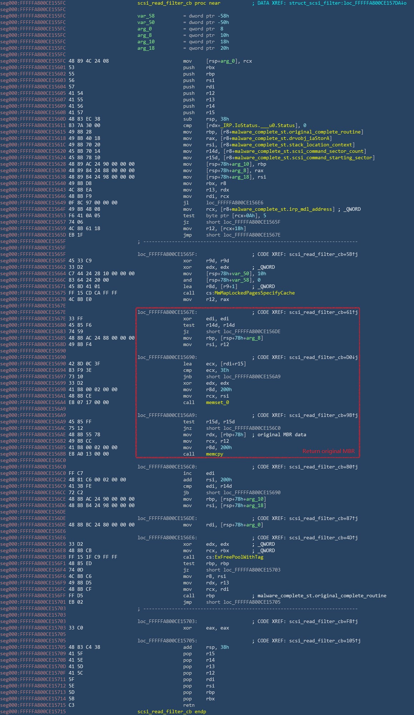Click the scsi_read_filter_cb endp line
This screenshot has width=414, height=715.
coord(172,711)
